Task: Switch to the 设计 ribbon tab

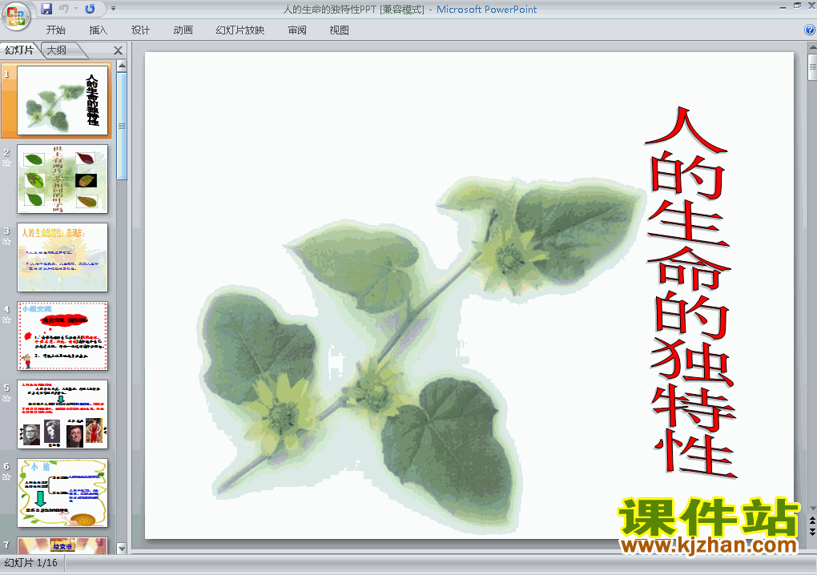Action: point(140,30)
